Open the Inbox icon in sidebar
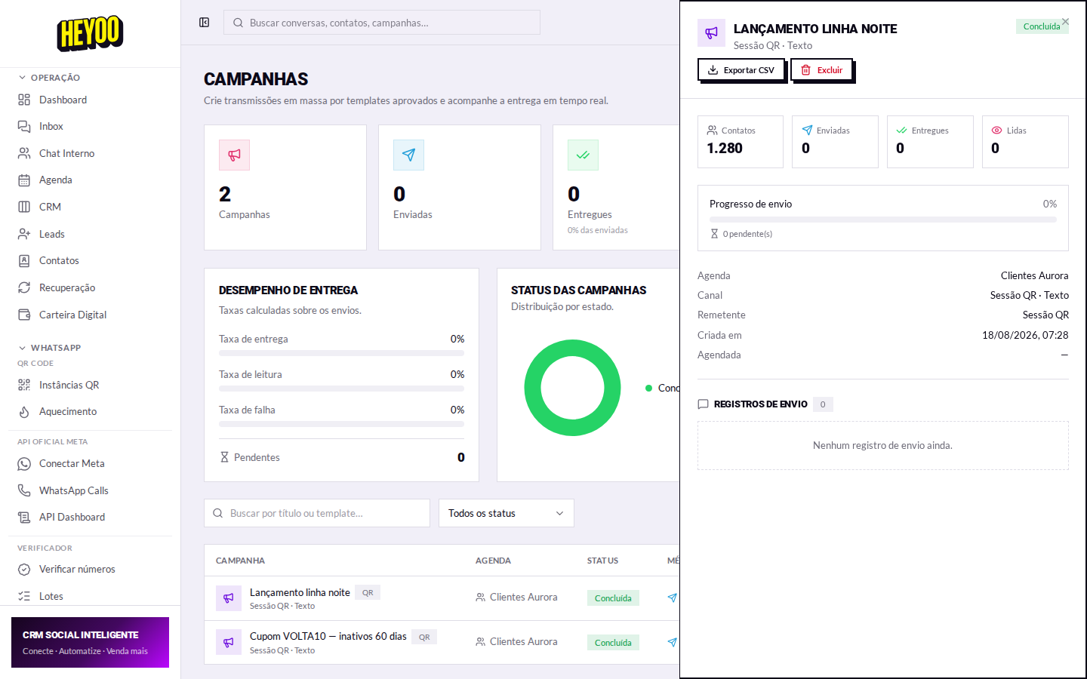Viewport: 1087px width, 679px height. [x=24, y=126]
